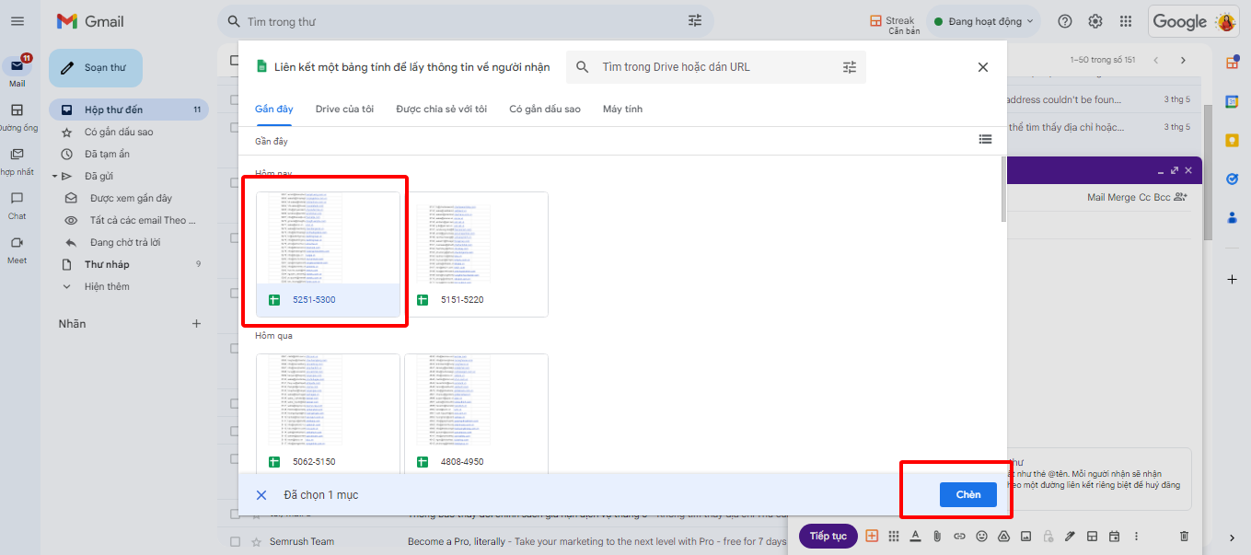Star the Semrush Team email
This screenshot has width=1251, height=555.
coord(257,542)
